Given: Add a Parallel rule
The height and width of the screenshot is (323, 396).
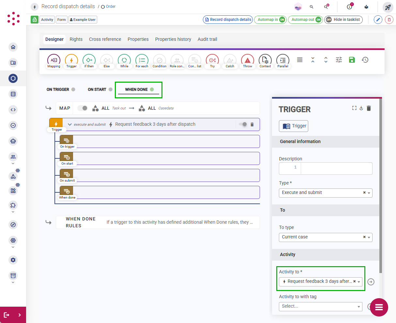Looking at the screenshot, I should click(283, 61).
